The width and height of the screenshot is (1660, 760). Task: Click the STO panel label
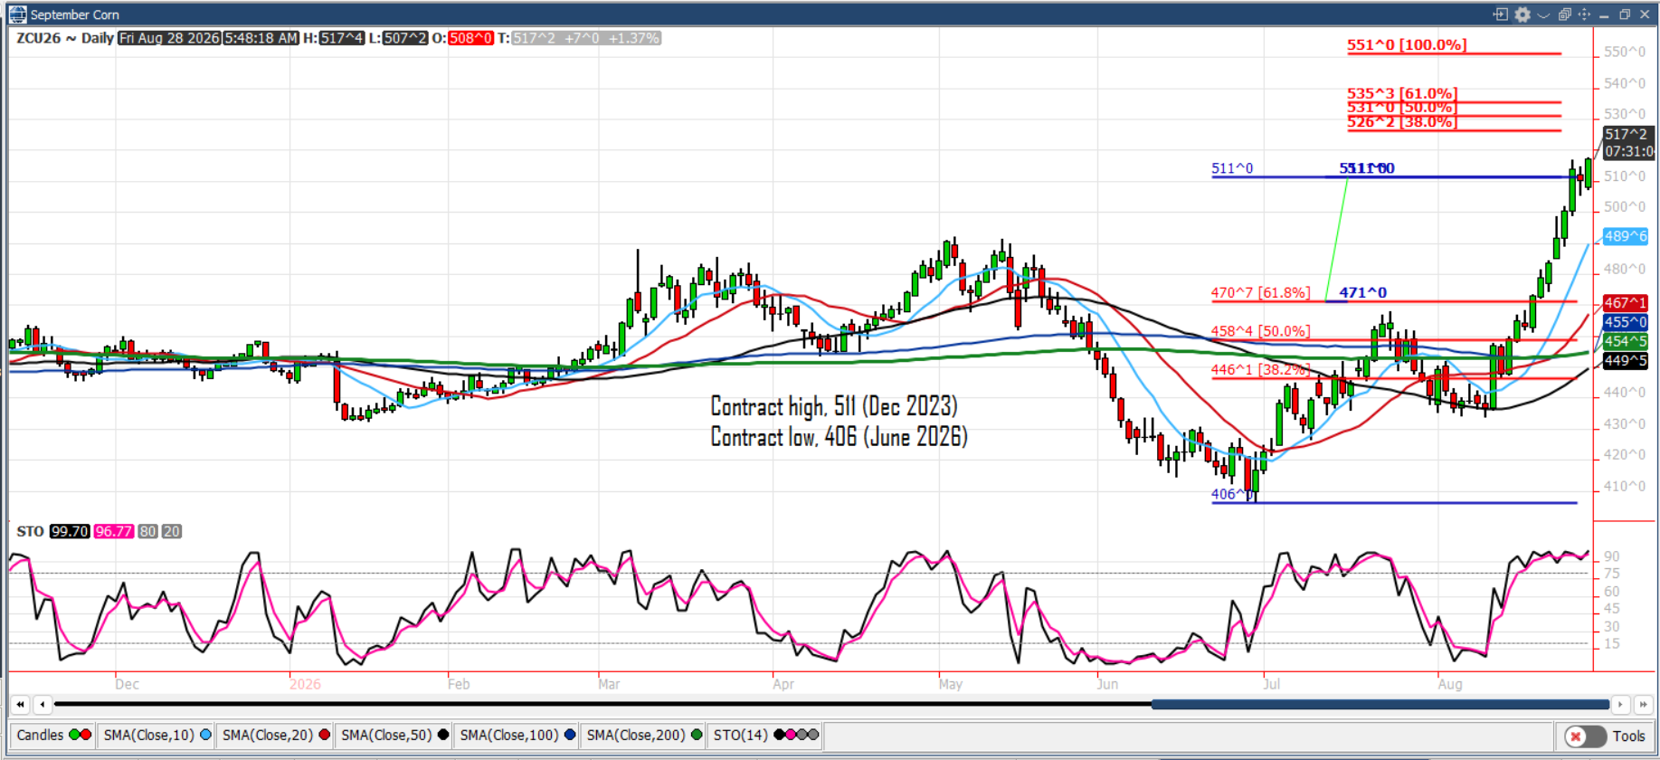30,531
